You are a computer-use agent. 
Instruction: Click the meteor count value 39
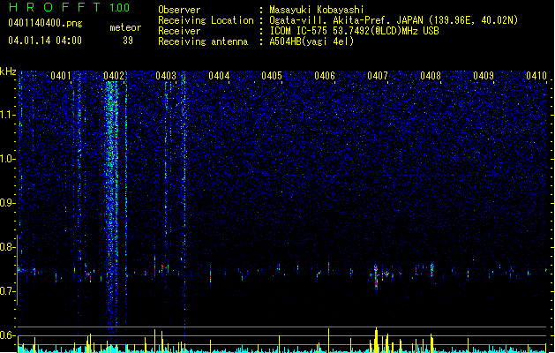pyautogui.click(x=128, y=41)
